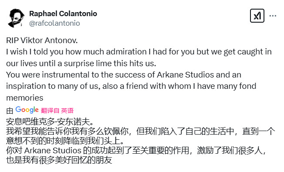Image resolution: width=284 pixels, height=172 pixels.
Task: Click the 翻译自 英语 translation label
Action: pos(57,111)
